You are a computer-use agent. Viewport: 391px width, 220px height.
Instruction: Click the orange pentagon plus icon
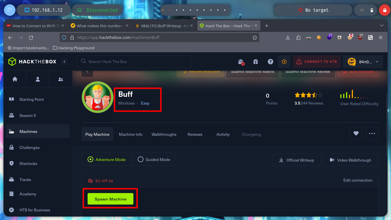pos(284,62)
